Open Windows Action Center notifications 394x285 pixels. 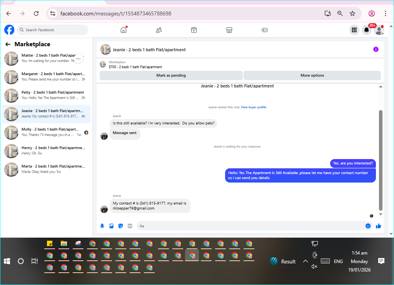[x=381, y=261]
